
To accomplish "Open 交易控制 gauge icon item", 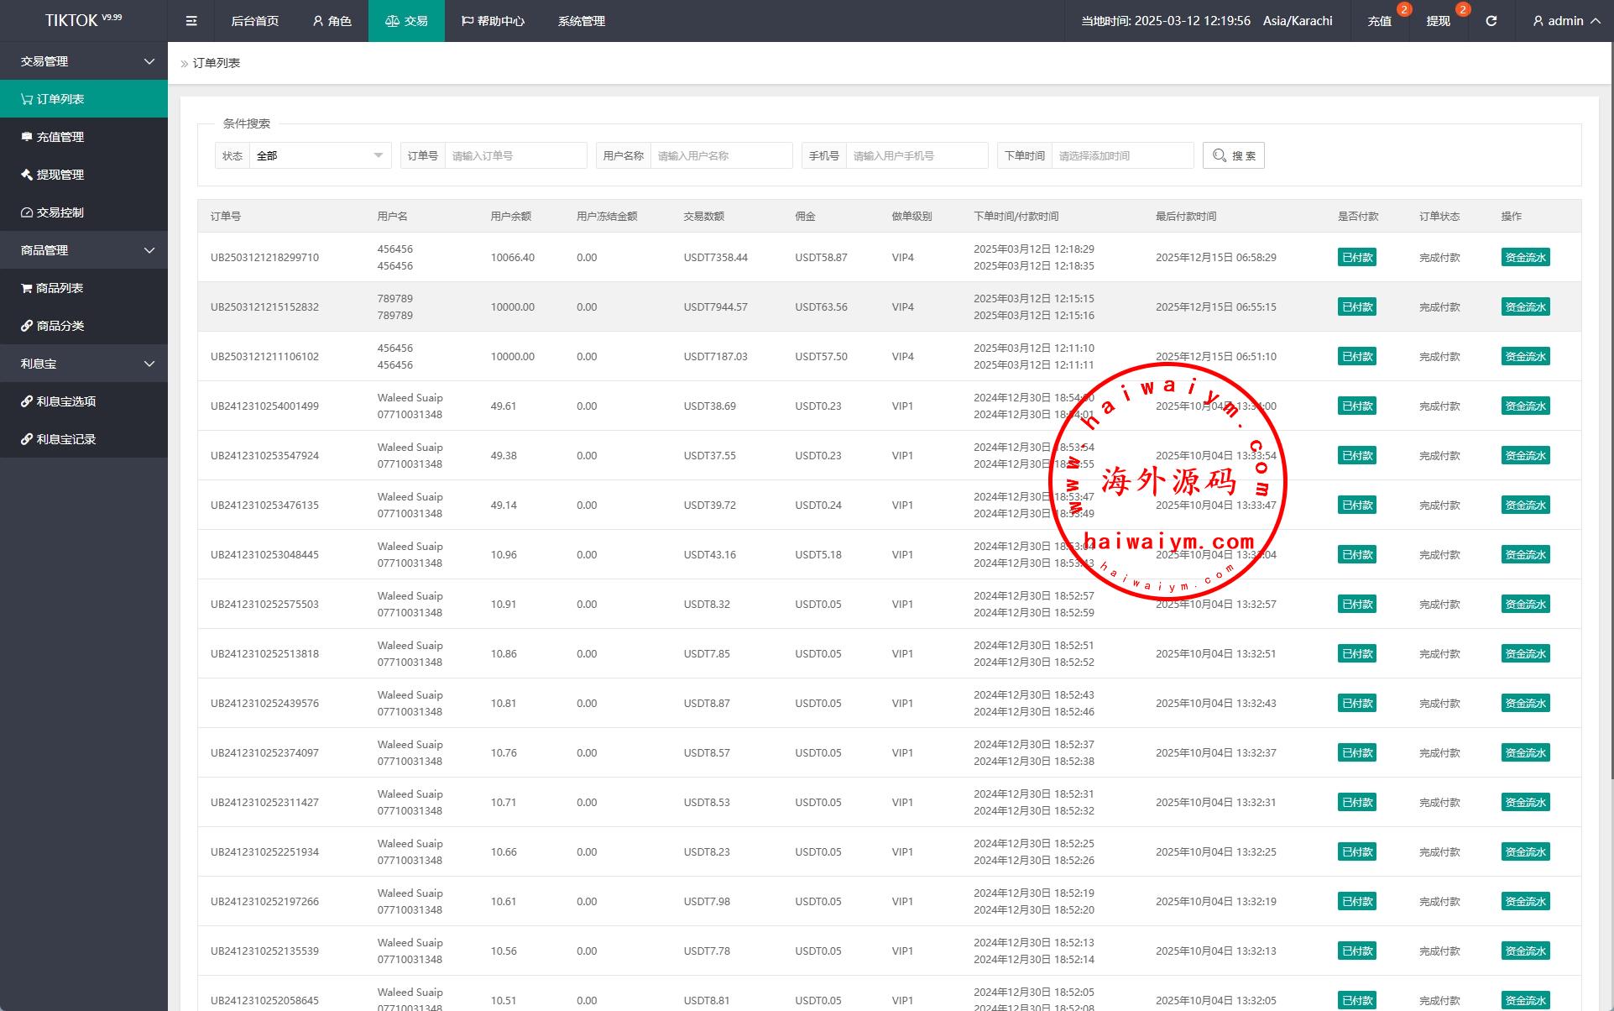I will (53, 212).
